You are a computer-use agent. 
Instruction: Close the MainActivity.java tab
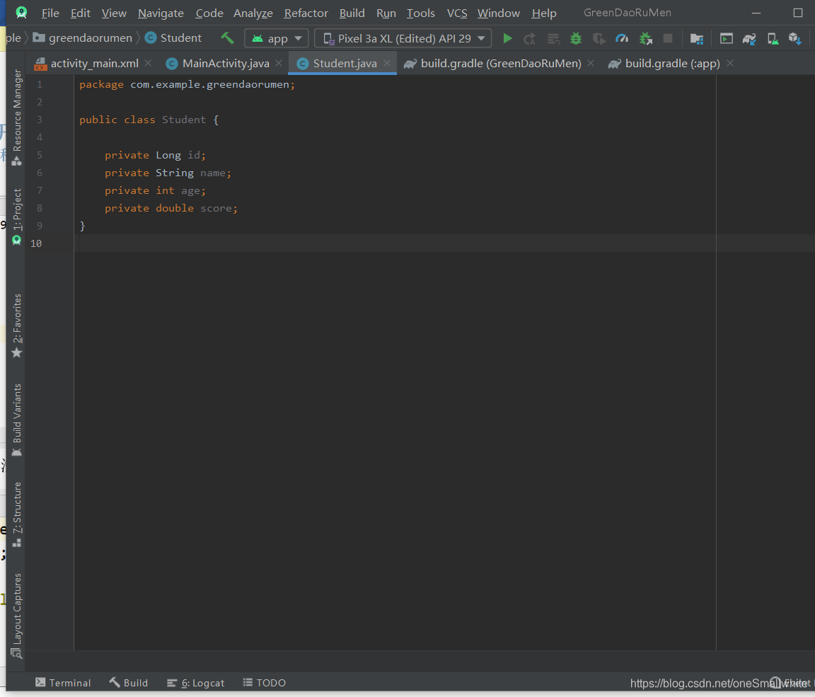279,63
